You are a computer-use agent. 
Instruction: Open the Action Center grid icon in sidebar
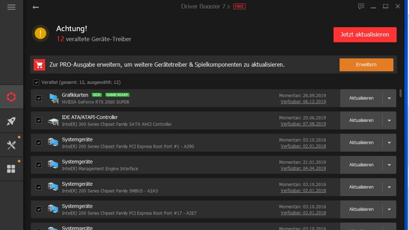click(x=11, y=168)
